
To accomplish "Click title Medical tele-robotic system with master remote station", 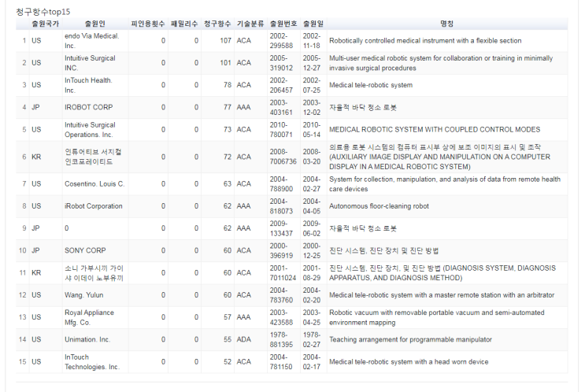I will pyautogui.click(x=442, y=294).
